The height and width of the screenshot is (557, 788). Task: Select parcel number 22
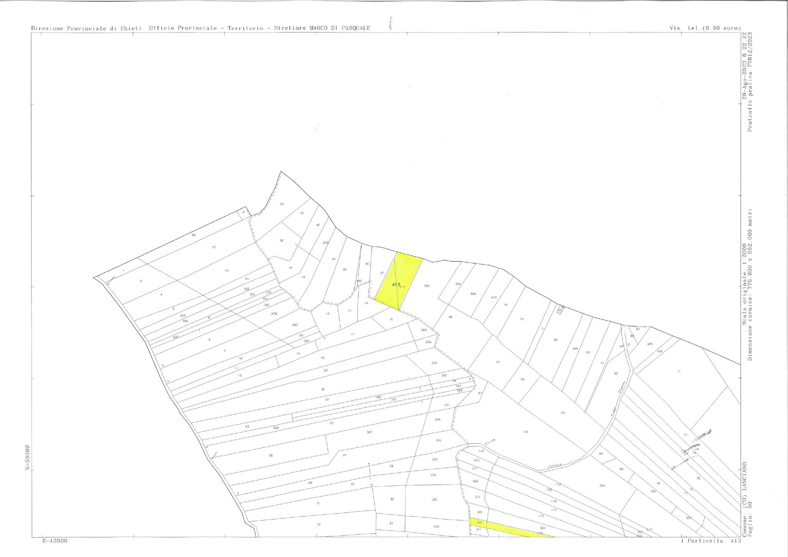(327, 399)
